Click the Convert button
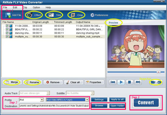This screenshot has width=167, height=115. pos(146,103)
